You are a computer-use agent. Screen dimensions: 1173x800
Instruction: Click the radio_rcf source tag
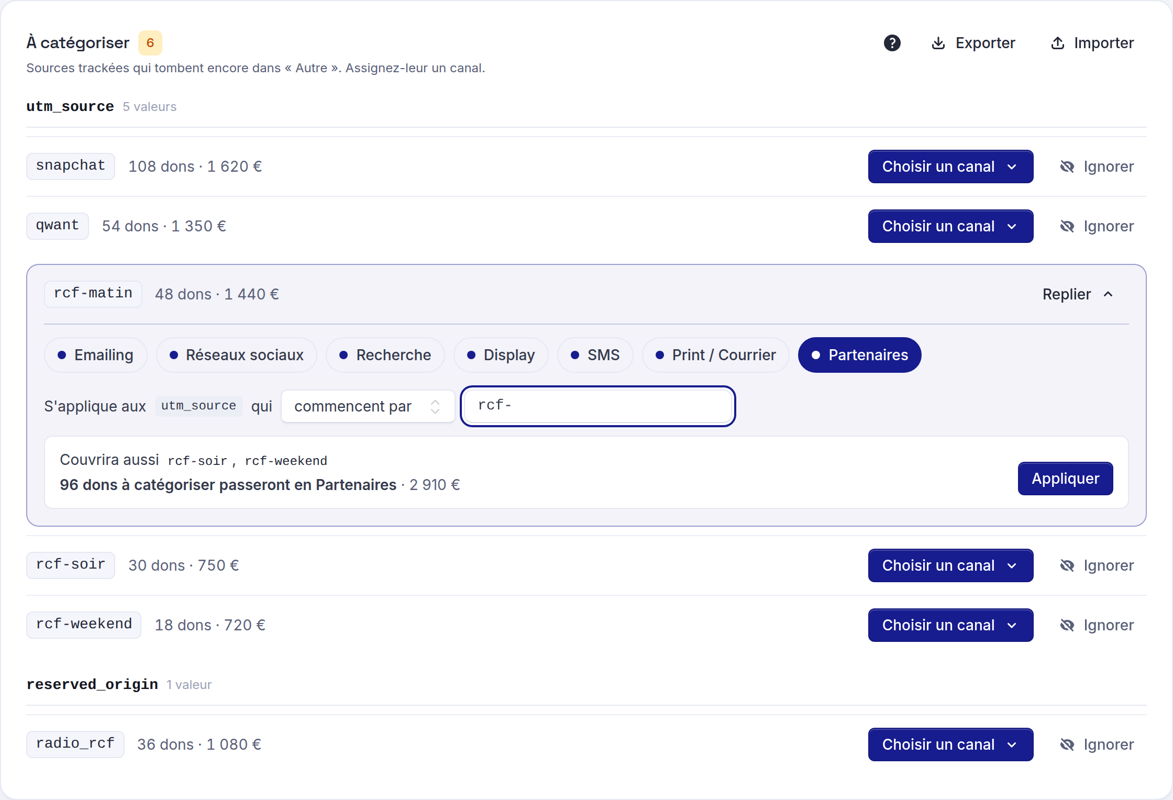coord(75,744)
